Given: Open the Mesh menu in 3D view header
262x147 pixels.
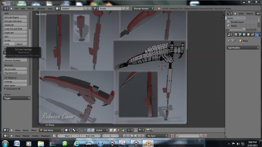Looking at the screenshot, I should (x=34, y=130).
